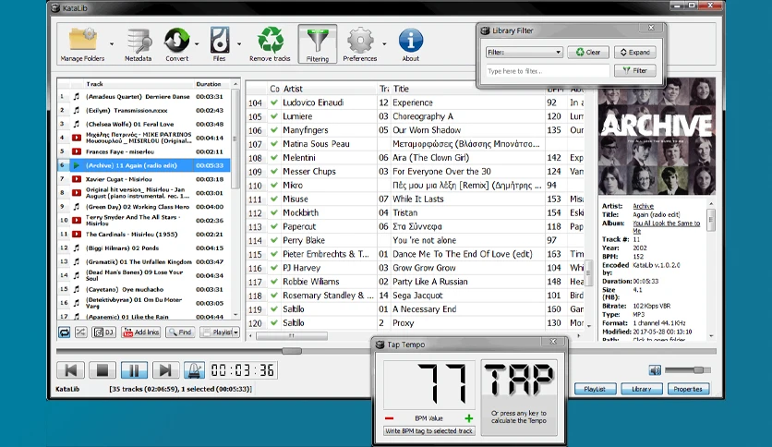Open the Manage Folders tool

[83, 44]
